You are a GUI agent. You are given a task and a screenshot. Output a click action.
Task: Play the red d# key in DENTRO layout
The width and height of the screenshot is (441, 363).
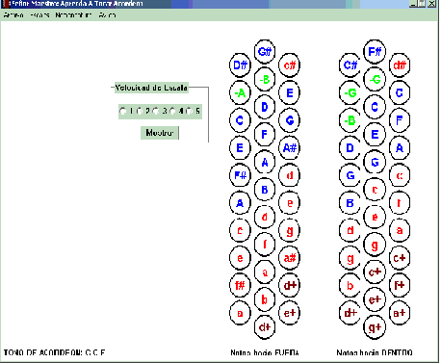click(x=400, y=65)
